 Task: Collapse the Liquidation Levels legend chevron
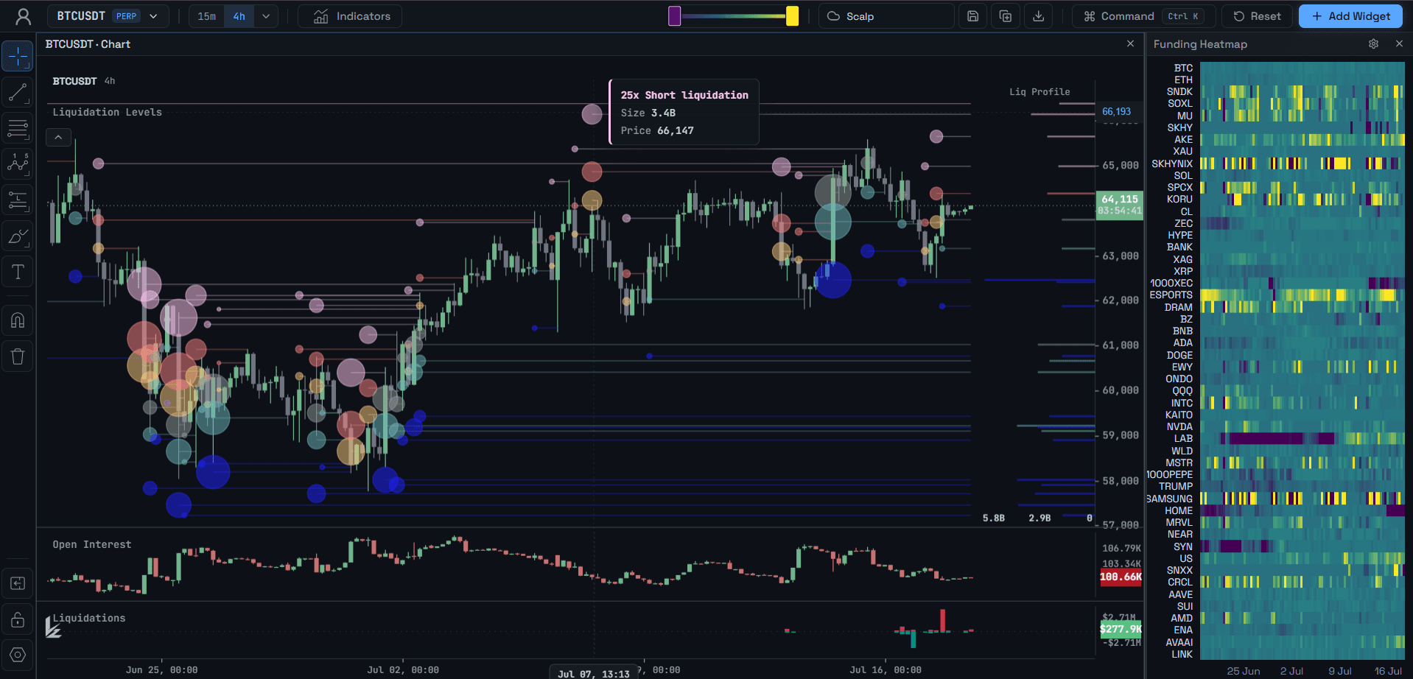click(x=58, y=137)
